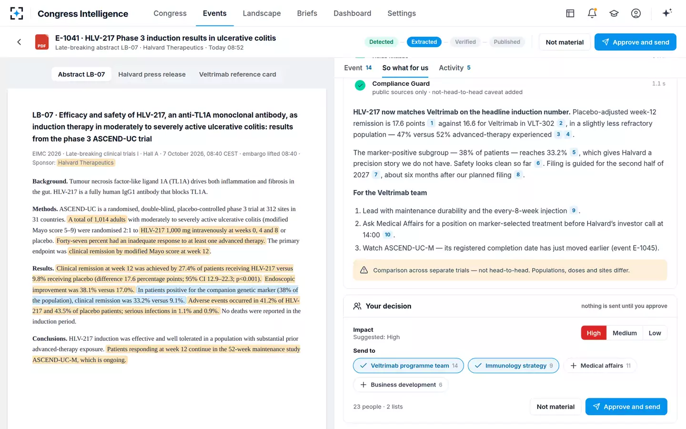Click the highlighted 'A total of 1,014 adults' text
Screen dimensions: 686x429
coord(97,219)
